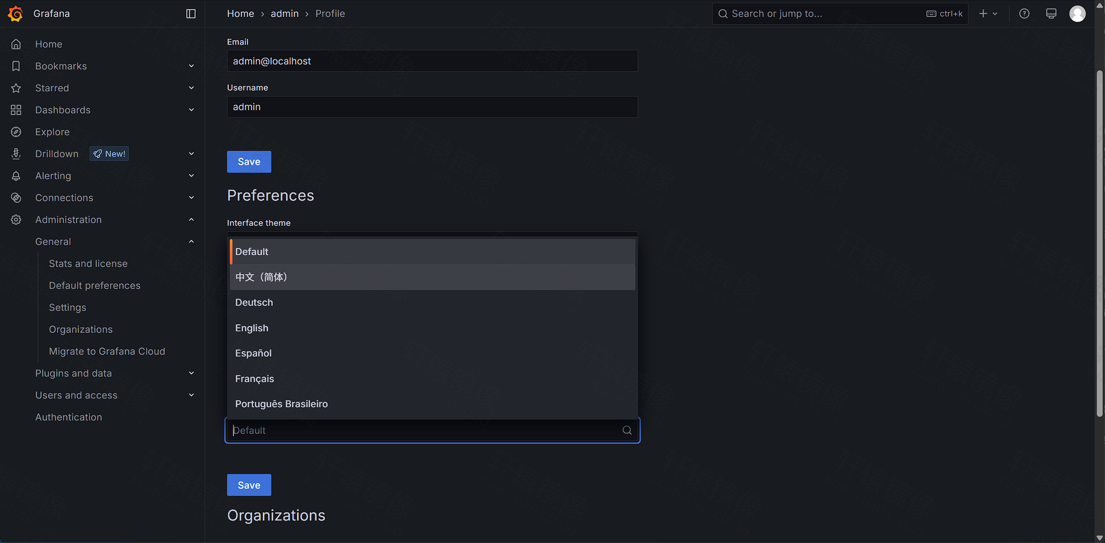Select the Français language option
The width and height of the screenshot is (1105, 543).
point(432,379)
